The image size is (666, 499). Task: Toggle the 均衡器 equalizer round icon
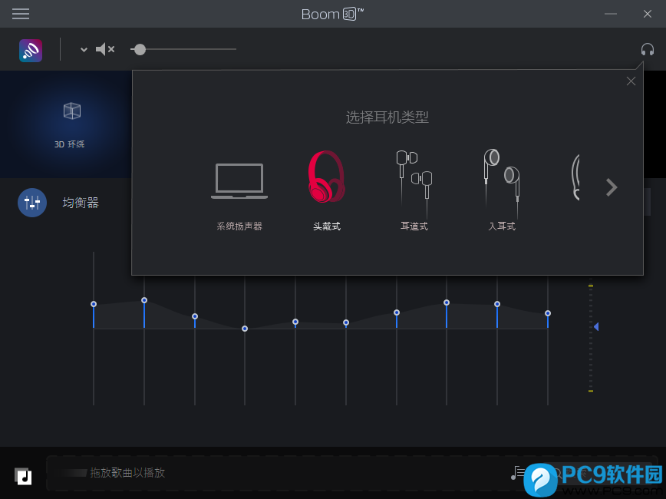[x=32, y=203]
